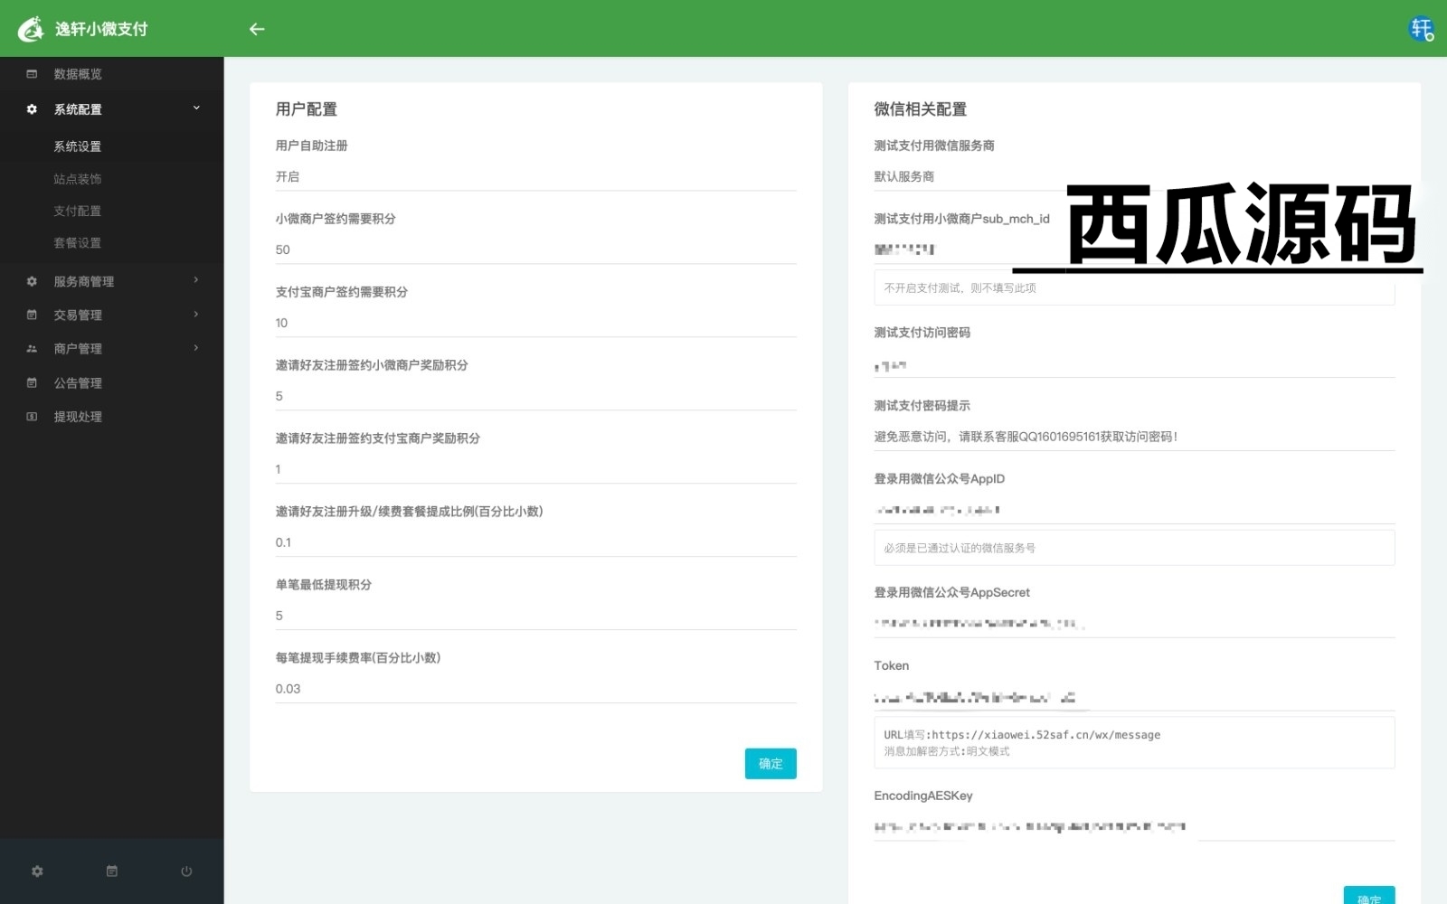Click the gear icon beside 服务商管理

[x=33, y=281]
